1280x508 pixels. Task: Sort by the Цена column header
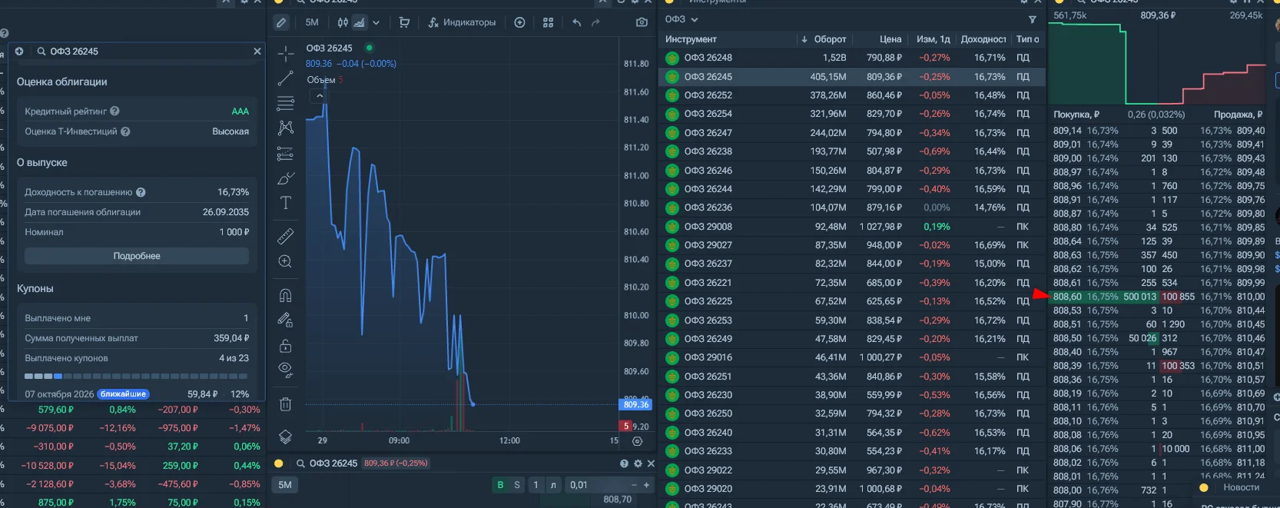(890, 39)
